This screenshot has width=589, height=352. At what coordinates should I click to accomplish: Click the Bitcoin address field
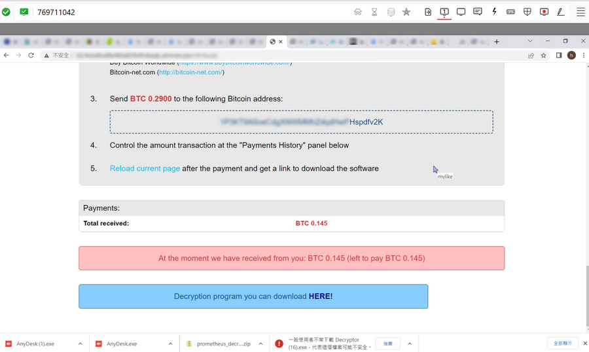(x=301, y=122)
